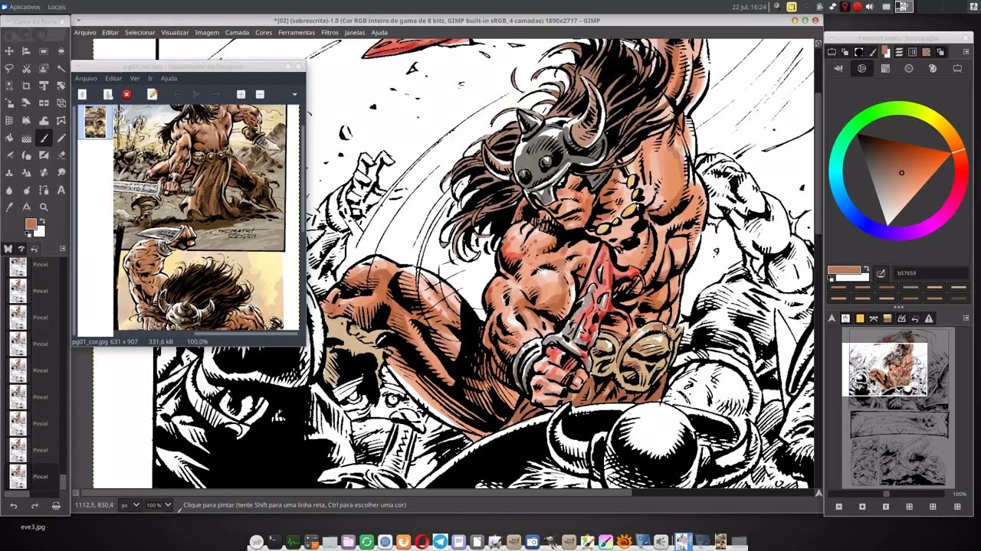Open the Camada menu
This screenshot has height=551, width=981.
[x=237, y=32]
